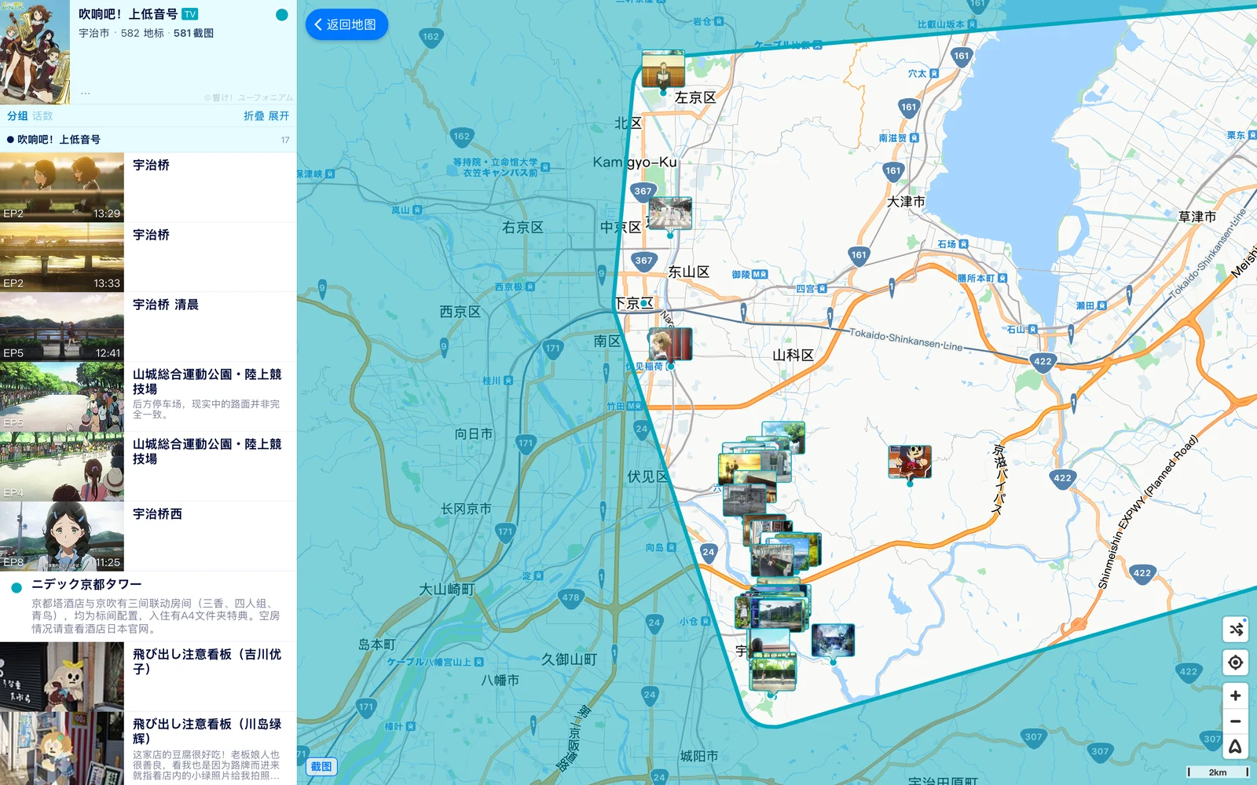Zoom out of the map
This screenshot has width=1257, height=785.
[1236, 721]
